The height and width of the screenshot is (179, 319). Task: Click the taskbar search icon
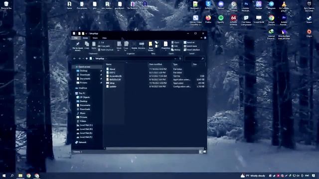pos(12,176)
